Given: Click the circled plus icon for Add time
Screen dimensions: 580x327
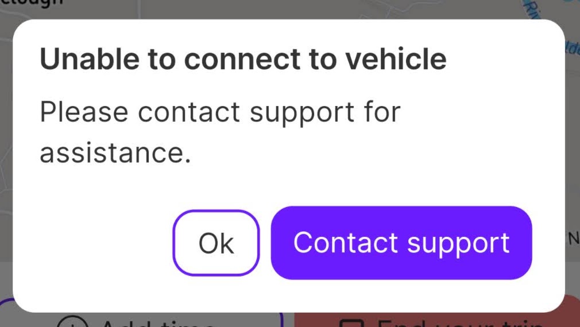Looking at the screenshot, I should [x=72, y=322].
